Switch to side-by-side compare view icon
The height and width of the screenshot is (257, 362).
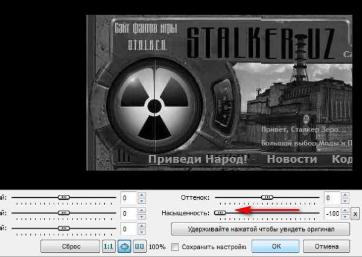140,246
